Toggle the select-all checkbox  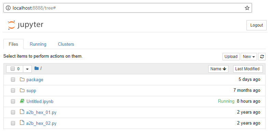(x=13, y=69)
